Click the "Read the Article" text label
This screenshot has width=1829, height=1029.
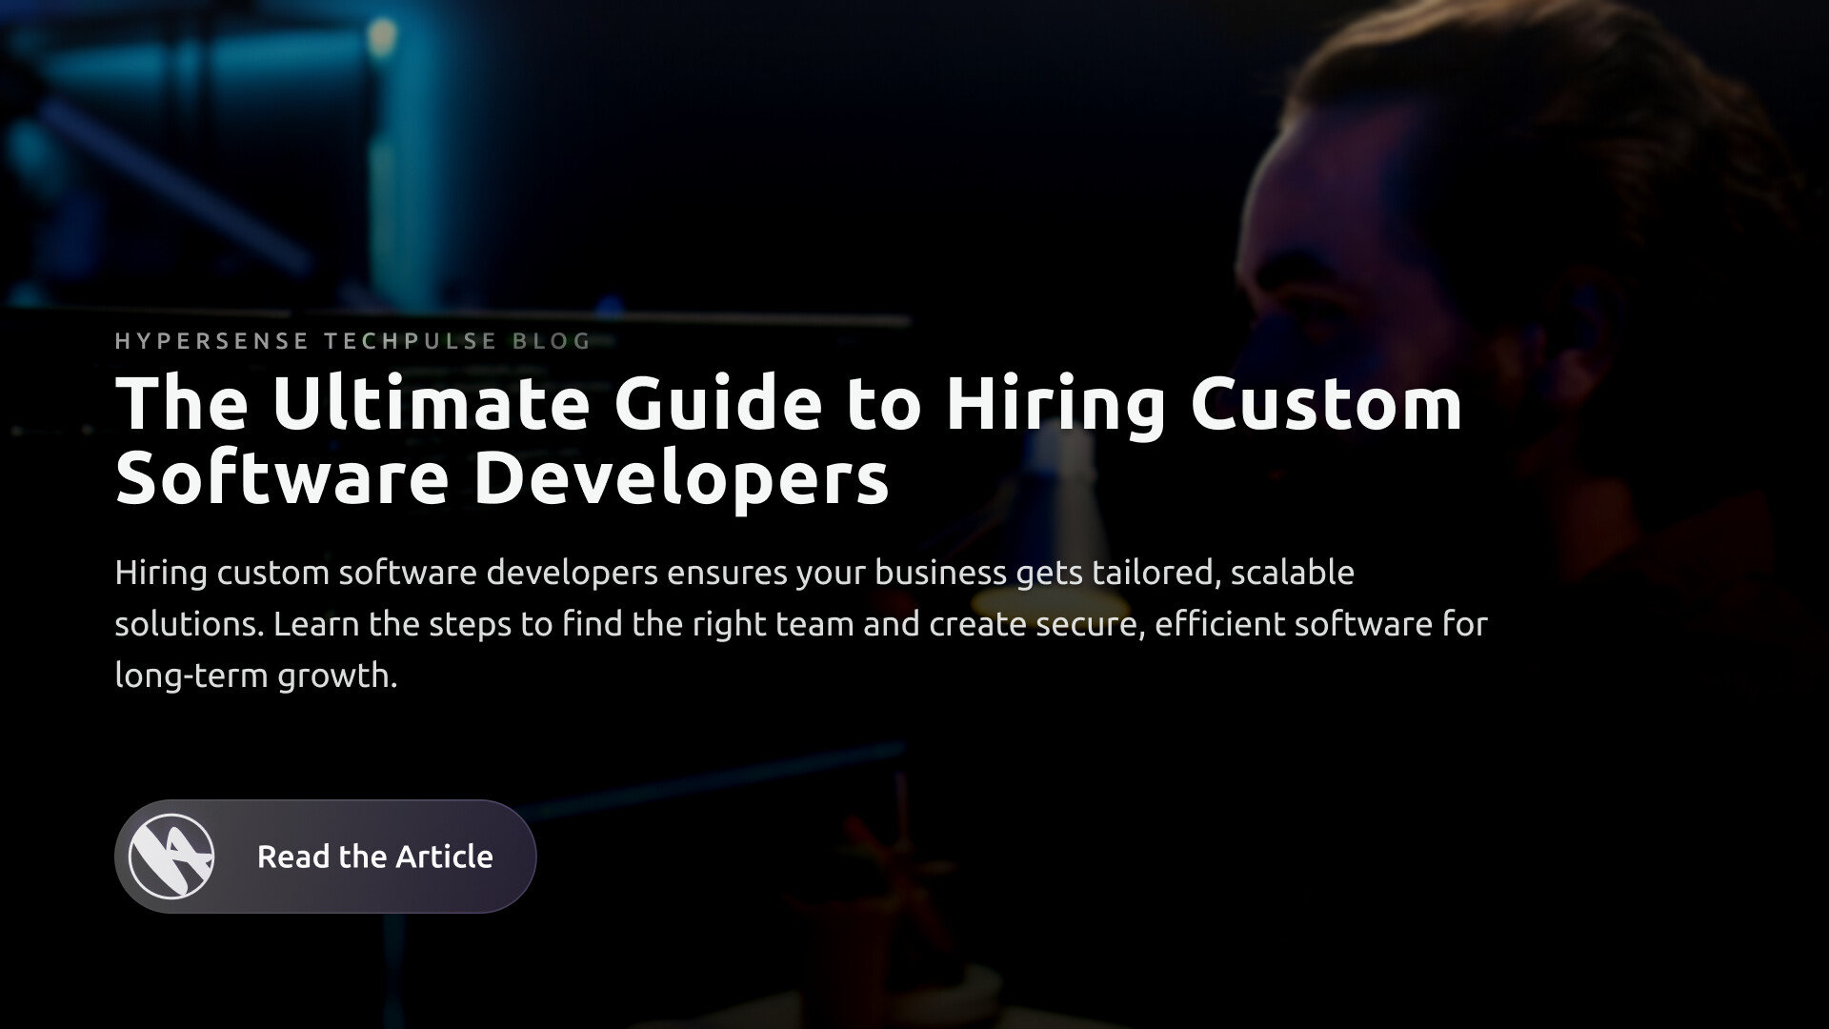[374, 856]
